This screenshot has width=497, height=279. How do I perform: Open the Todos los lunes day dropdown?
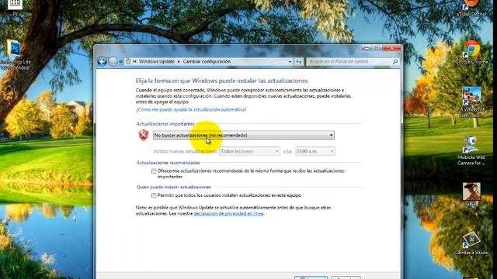(x=249, y=151)
